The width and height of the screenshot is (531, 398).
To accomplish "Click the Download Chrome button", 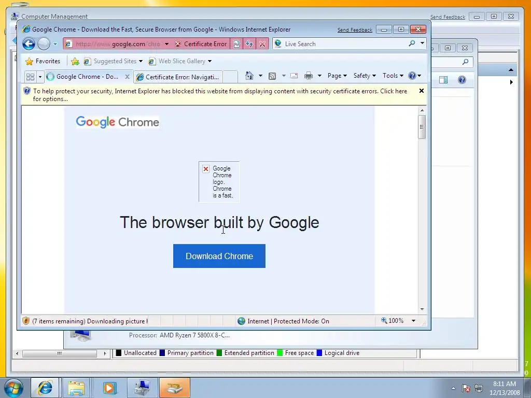I will point(219,256).
